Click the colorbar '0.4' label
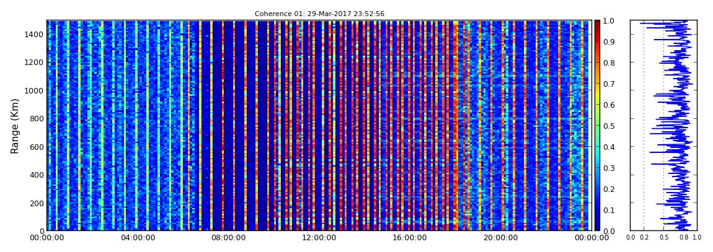The image size is (713, 252). (x=608, y=147)
